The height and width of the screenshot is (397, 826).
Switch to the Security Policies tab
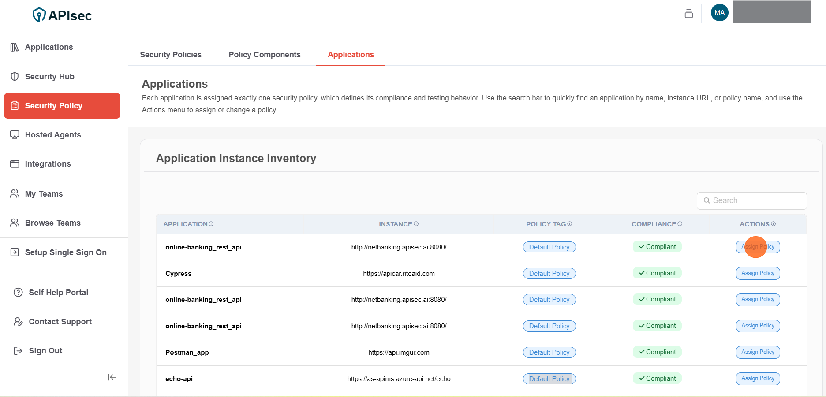click(x=171, y=55)
